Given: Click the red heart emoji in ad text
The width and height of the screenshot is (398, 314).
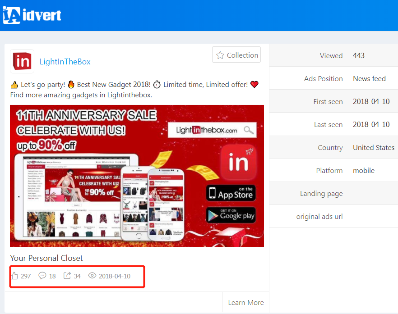Looking at the screenshot, I should pos(255,84).
